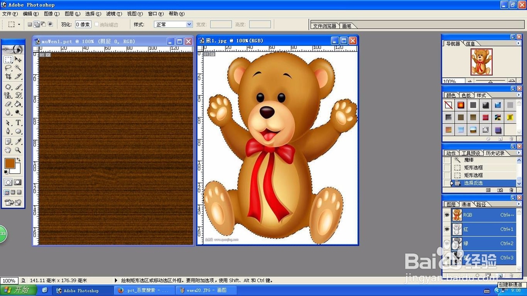
Task: Select the Rectangular Marquee tool
Action: point(8,60)
